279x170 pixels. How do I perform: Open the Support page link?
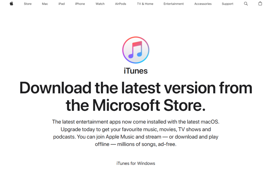click(x=228, y=4)
